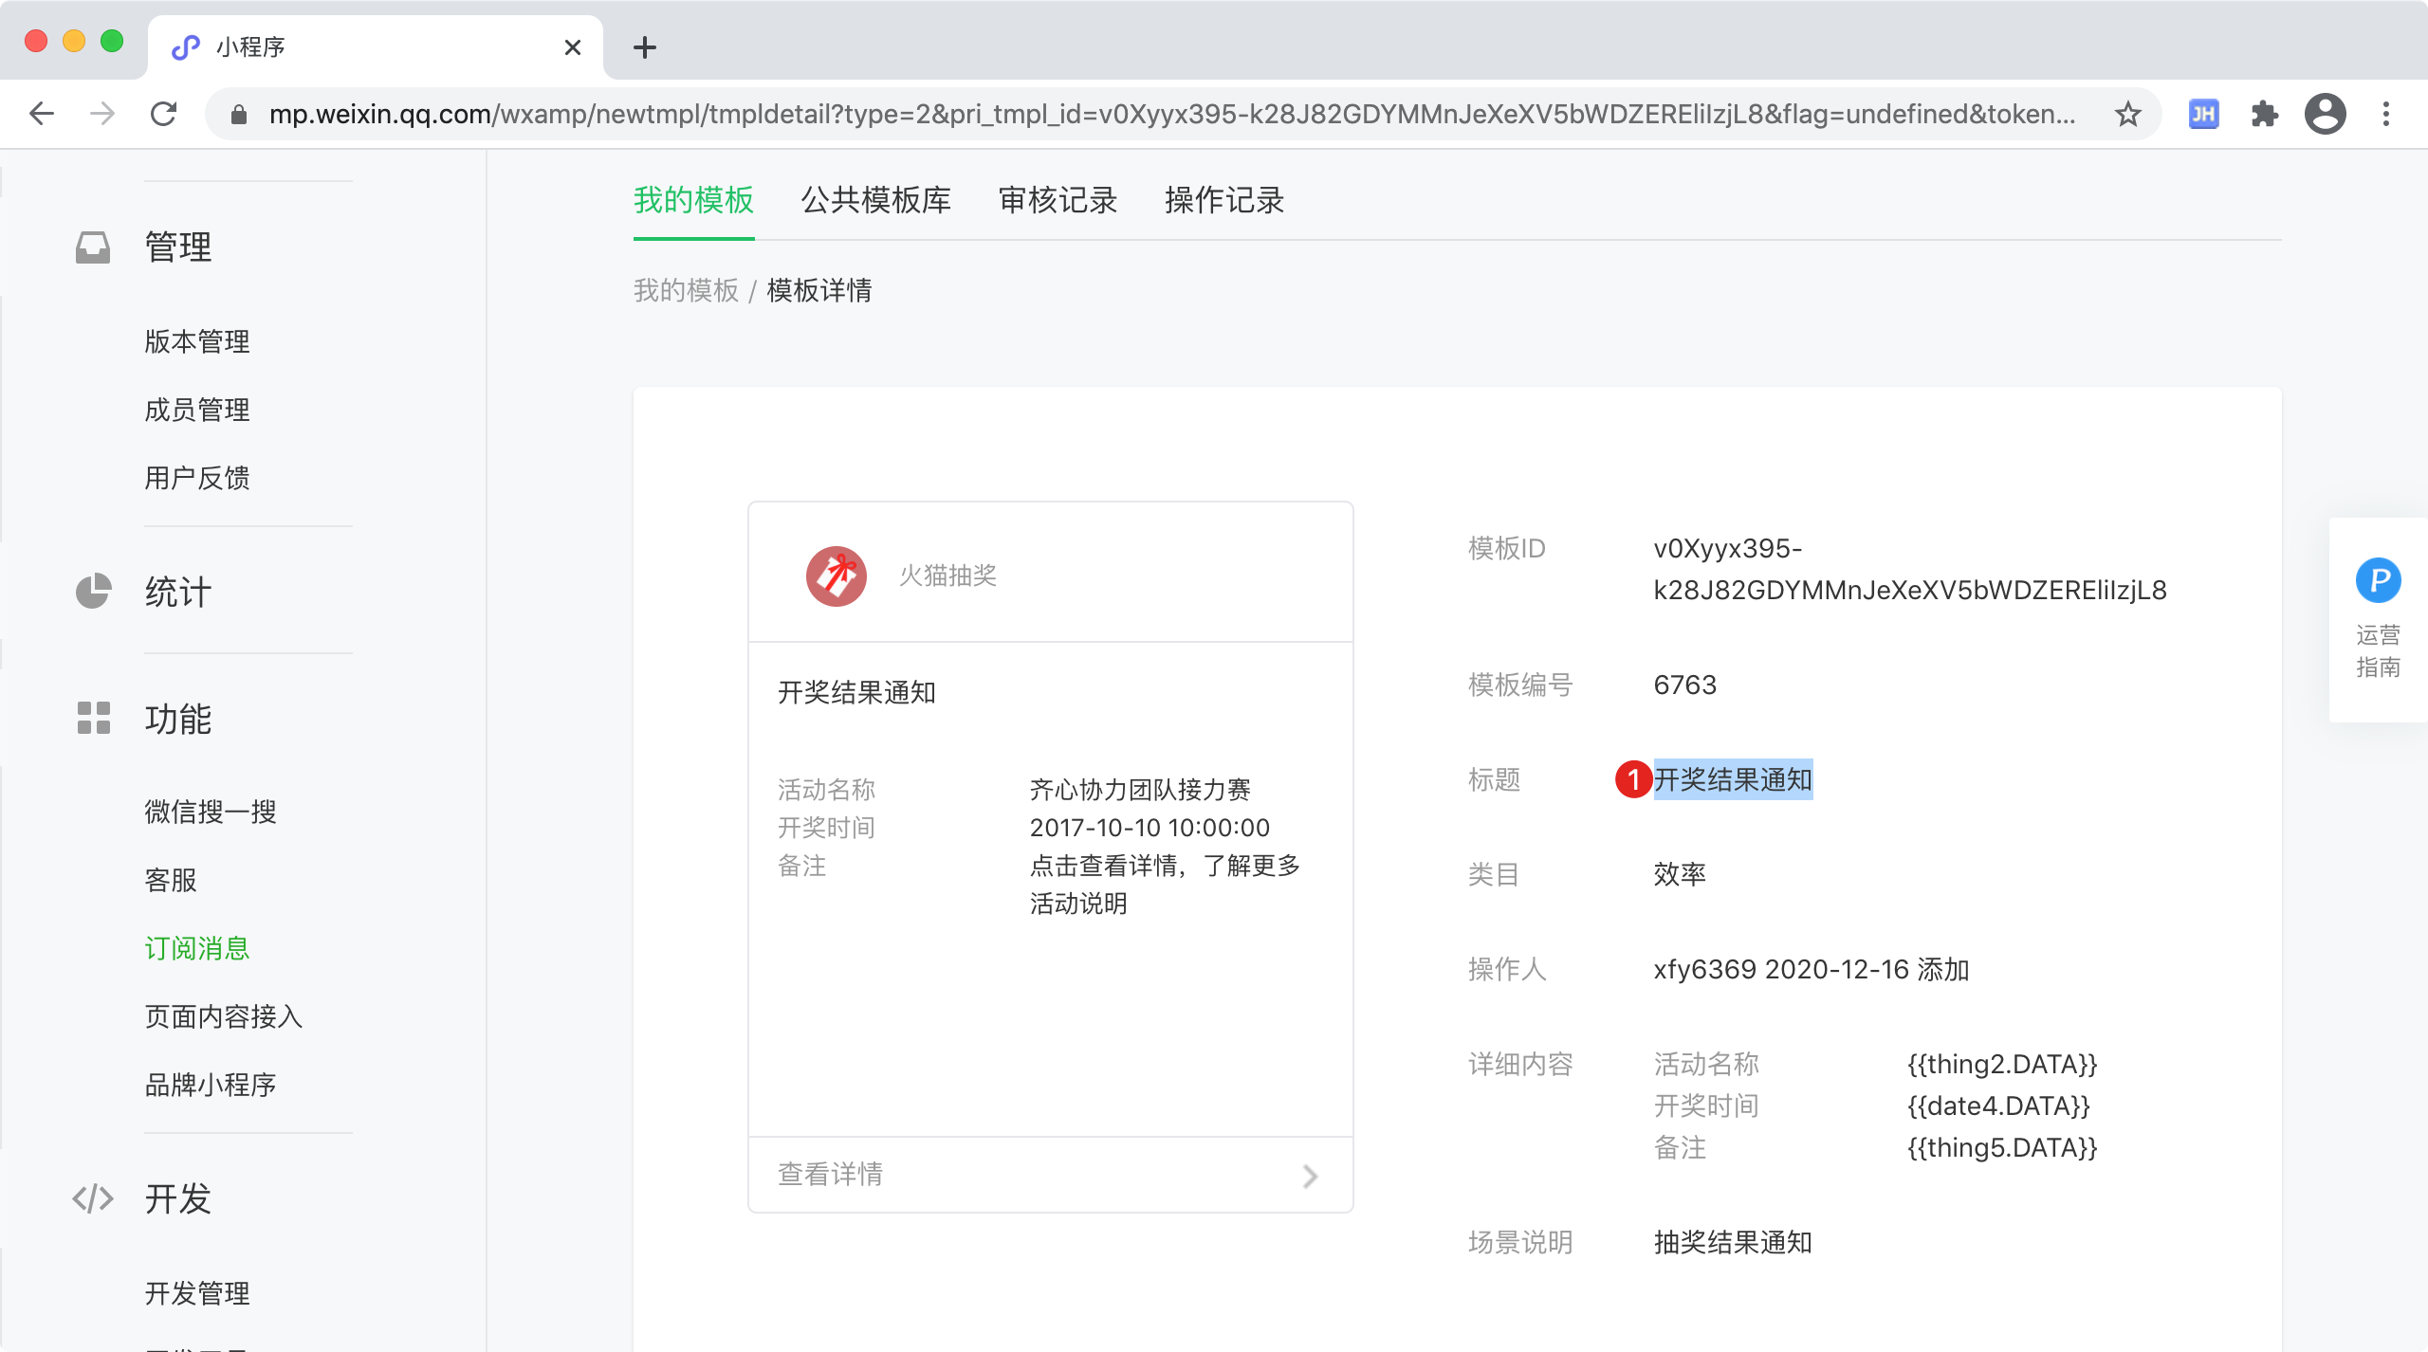
Task: Open 版本管理 in sidebar
Action: pyautogui.click(x=197, y=341)
